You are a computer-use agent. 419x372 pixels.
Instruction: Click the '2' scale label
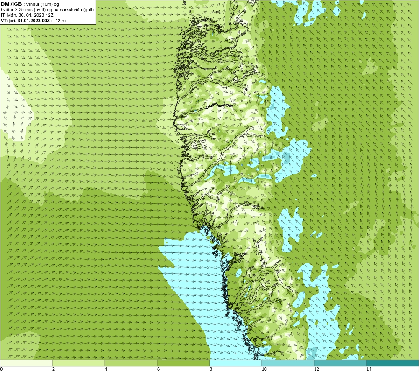[x=54, y=369]
